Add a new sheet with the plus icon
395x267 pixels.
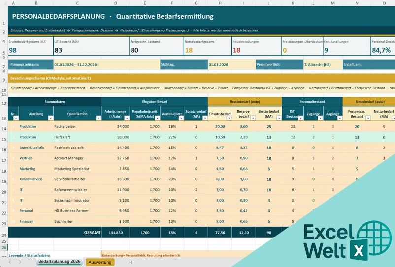[x=131, y=262]
